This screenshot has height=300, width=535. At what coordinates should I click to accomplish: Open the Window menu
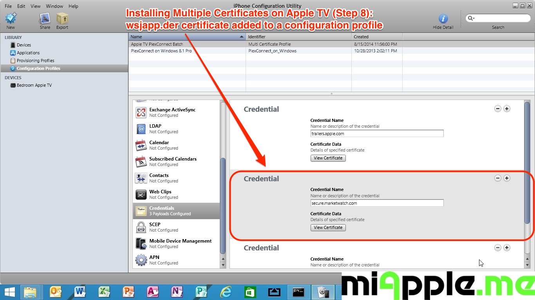coord(54,6)
